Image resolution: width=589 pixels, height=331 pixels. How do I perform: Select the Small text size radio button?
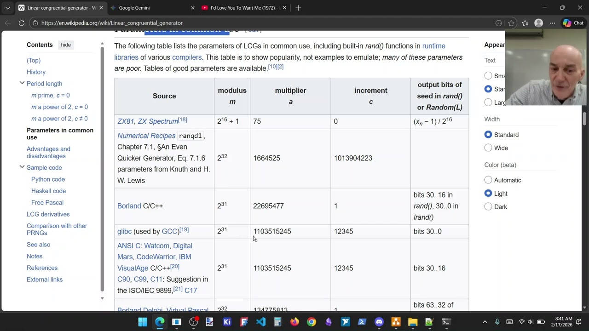click(488, 76)
